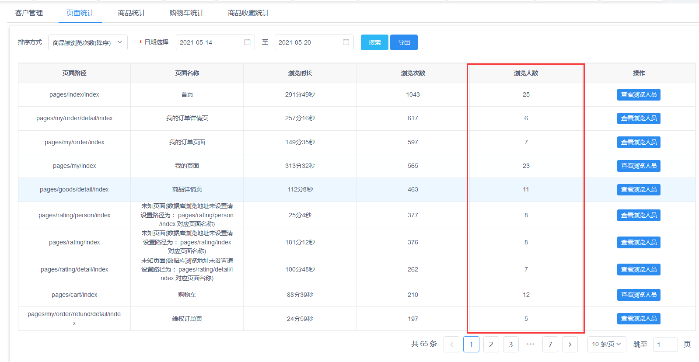The height and width of the screenshot is (362, 699).
Task: Click the start date calendar icon
Action: point(247,42)
